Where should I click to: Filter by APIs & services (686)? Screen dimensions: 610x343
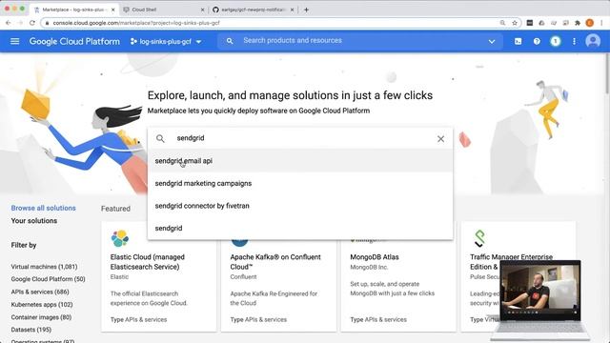pos(40,292)
